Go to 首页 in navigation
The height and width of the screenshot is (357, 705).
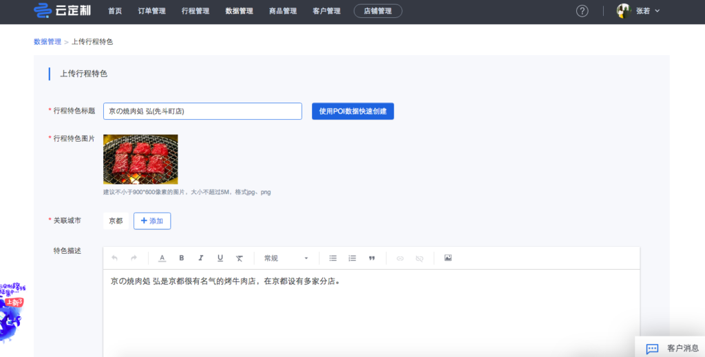point(115,11)
